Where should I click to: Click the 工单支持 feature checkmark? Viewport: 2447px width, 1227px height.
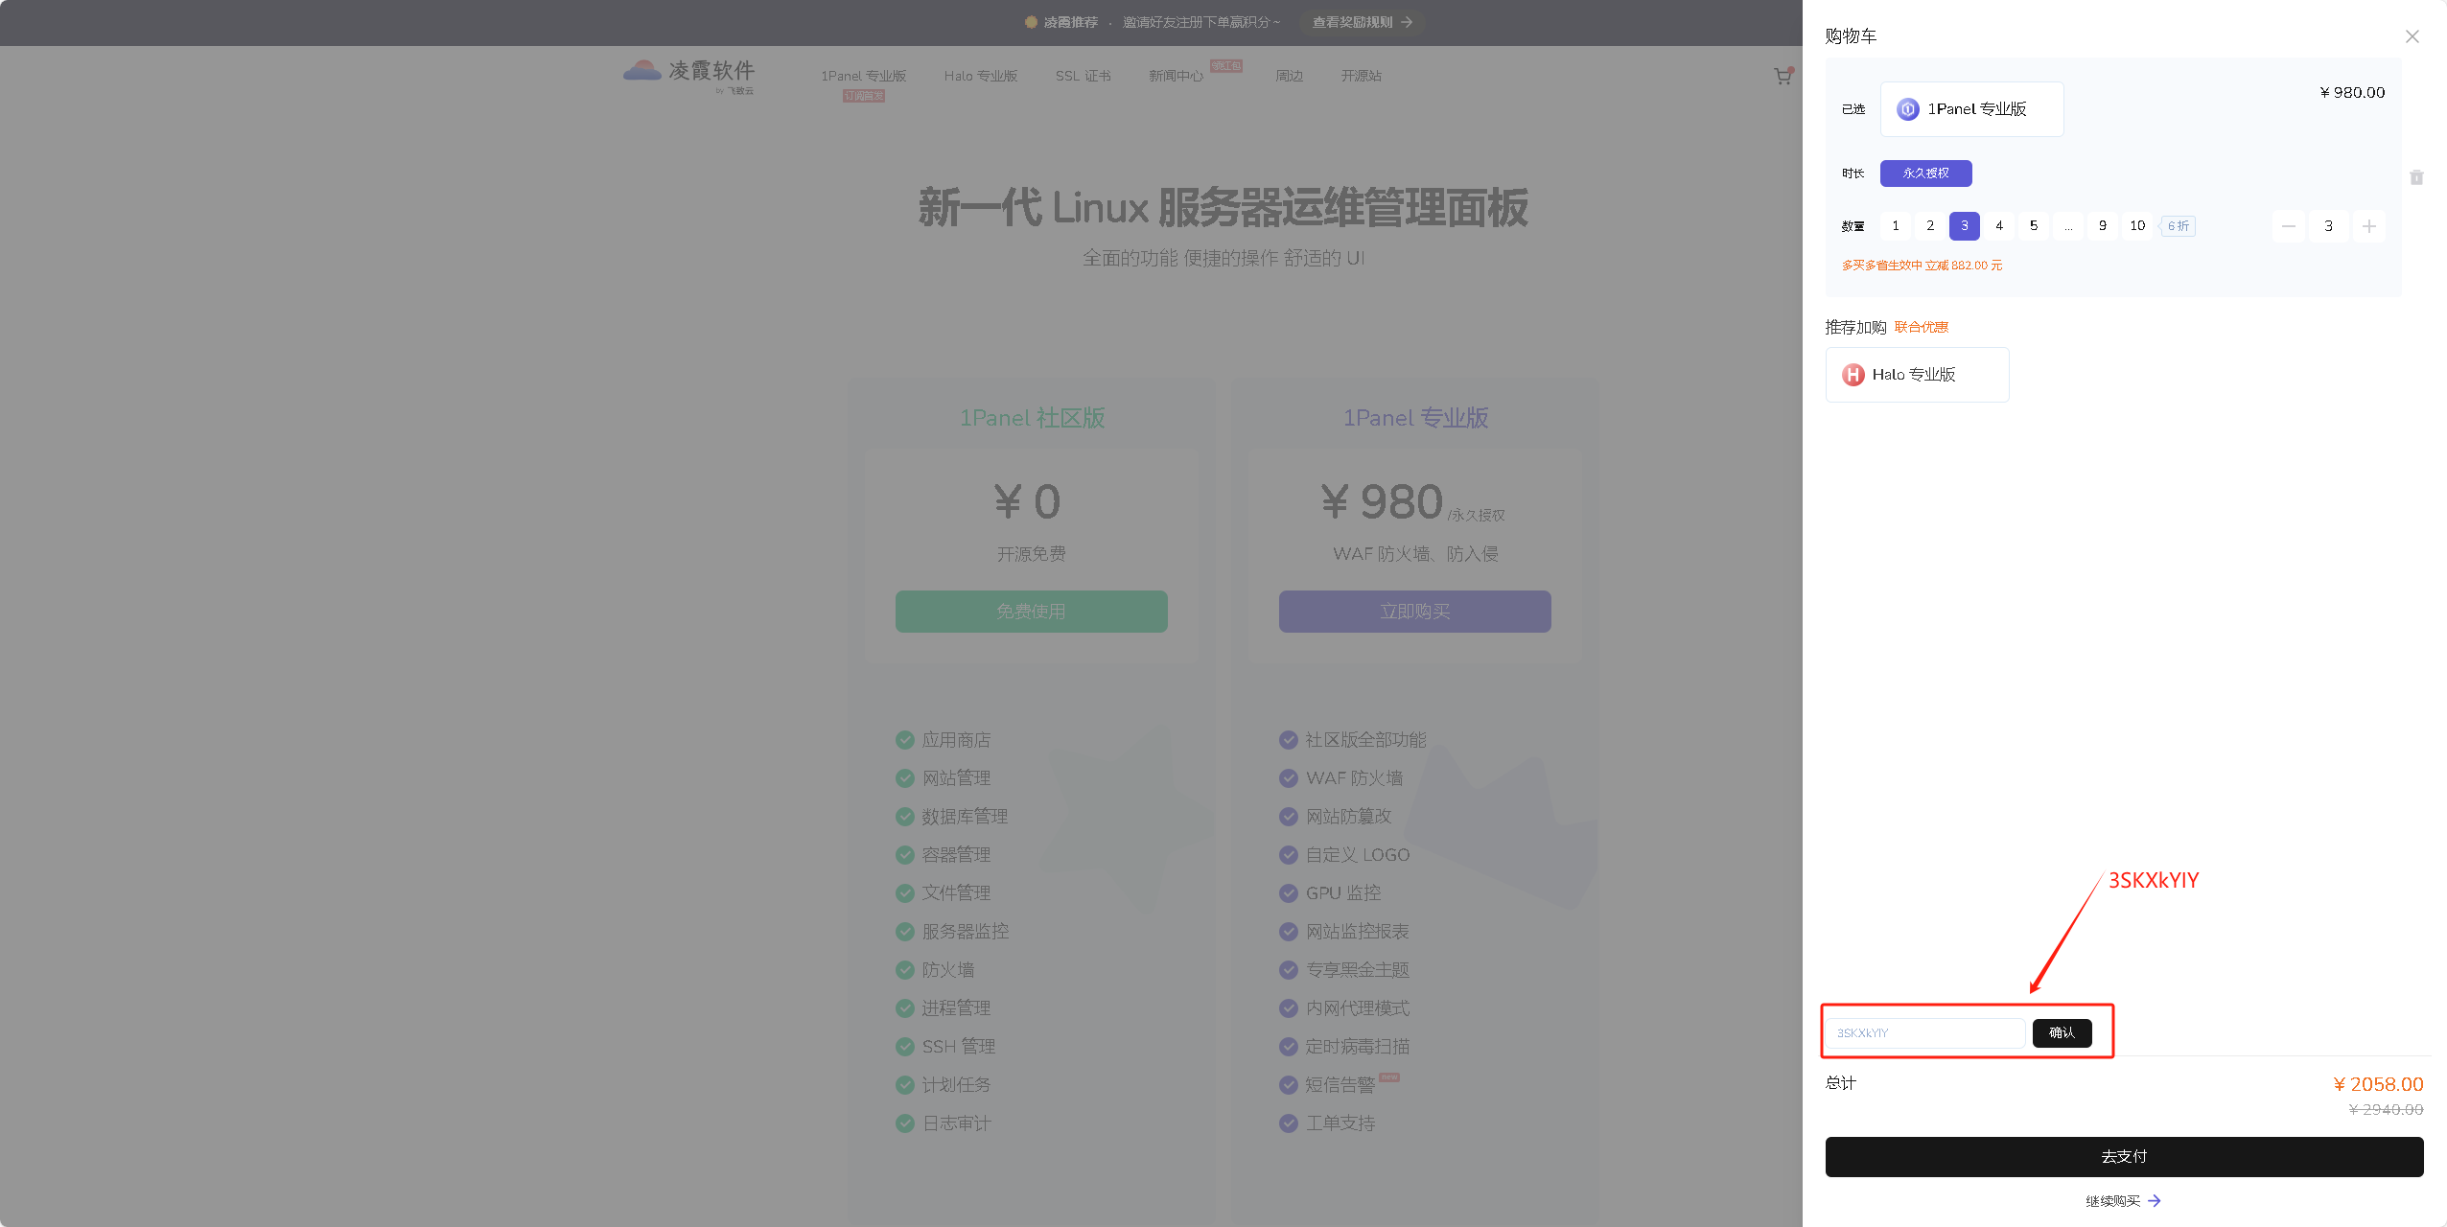pyautogui.click(x=1288, y=1123)
